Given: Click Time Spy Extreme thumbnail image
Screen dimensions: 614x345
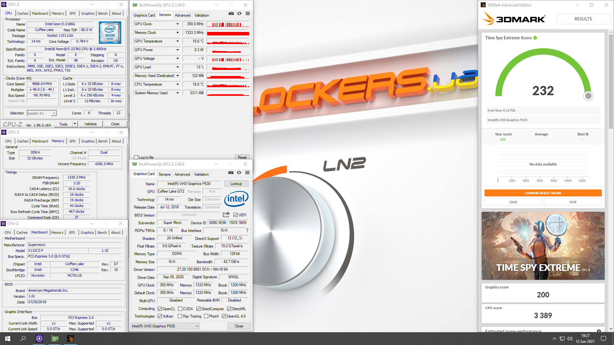Looking at the screenshot, I should coord(543,246).
